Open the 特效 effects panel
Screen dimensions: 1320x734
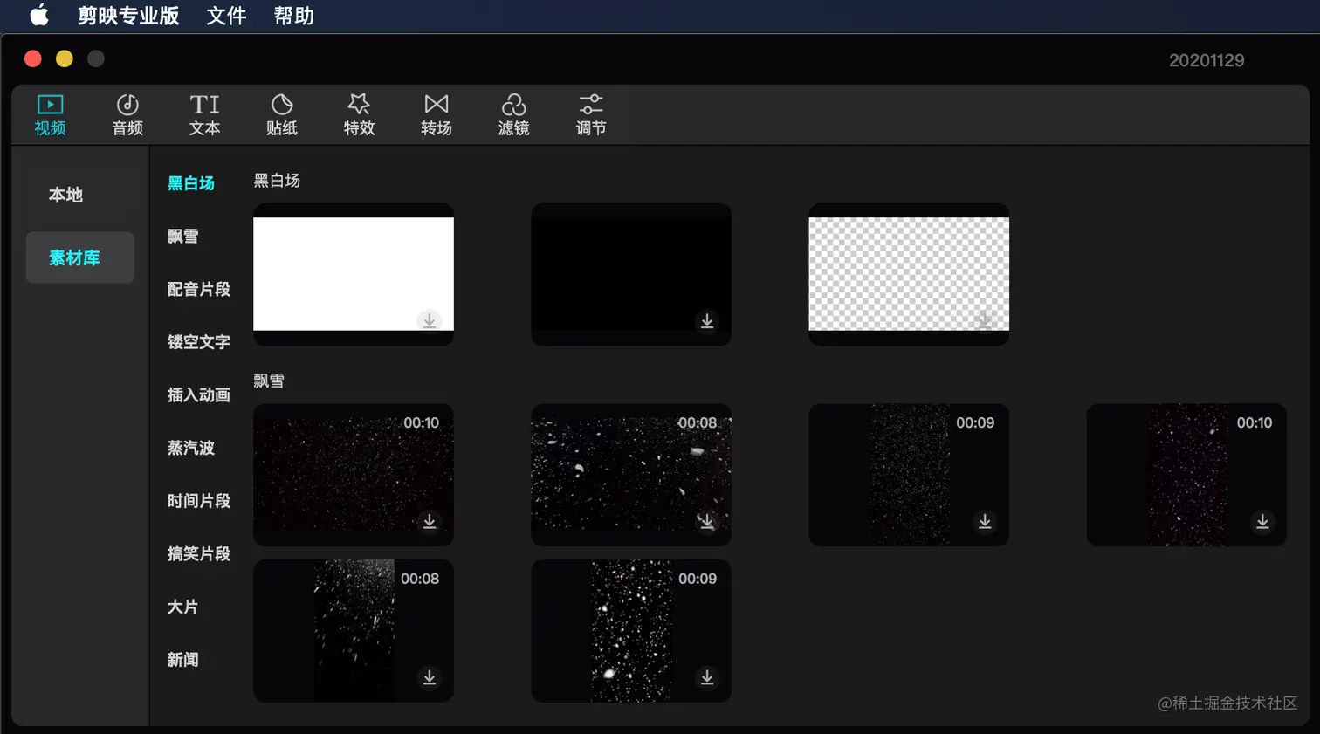click(359, 115)
